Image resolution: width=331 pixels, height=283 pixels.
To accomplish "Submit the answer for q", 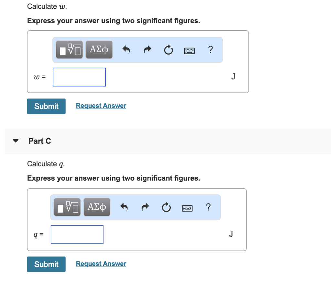I will point(46,264).
